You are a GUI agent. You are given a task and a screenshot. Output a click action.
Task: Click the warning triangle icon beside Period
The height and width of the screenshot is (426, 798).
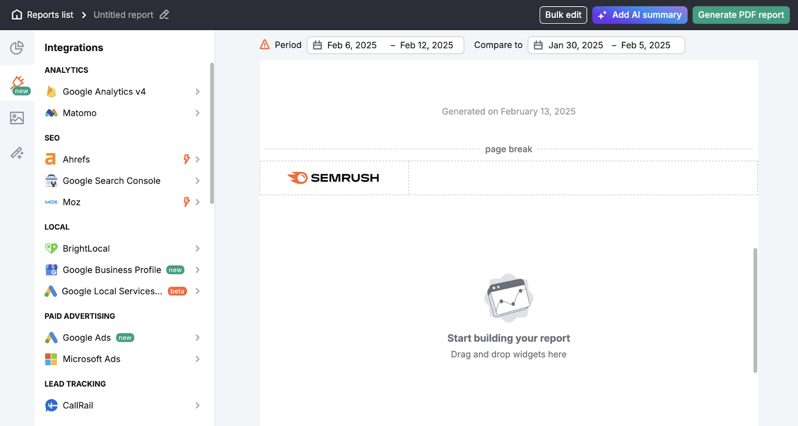tap(265, 45)
